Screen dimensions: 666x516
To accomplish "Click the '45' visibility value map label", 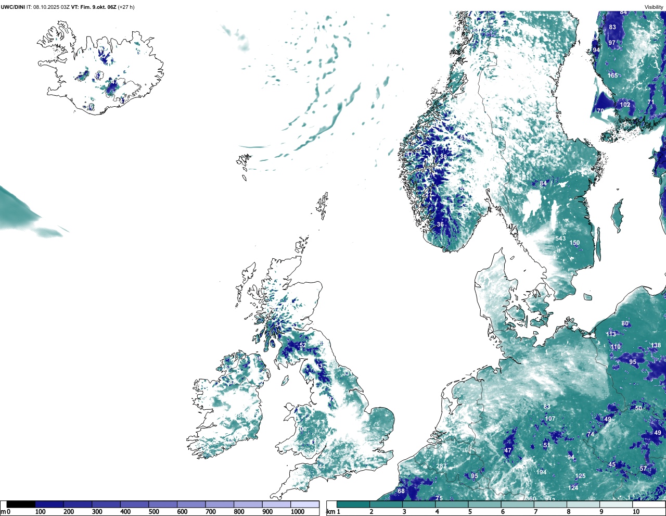I will (612, 464).
